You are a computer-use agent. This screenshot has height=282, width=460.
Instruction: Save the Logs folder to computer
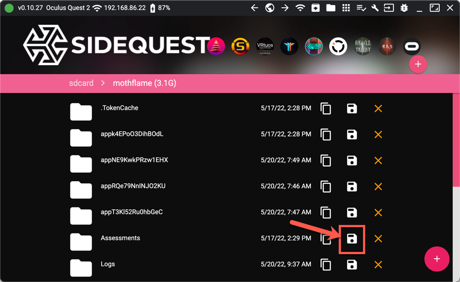[352, 264]
